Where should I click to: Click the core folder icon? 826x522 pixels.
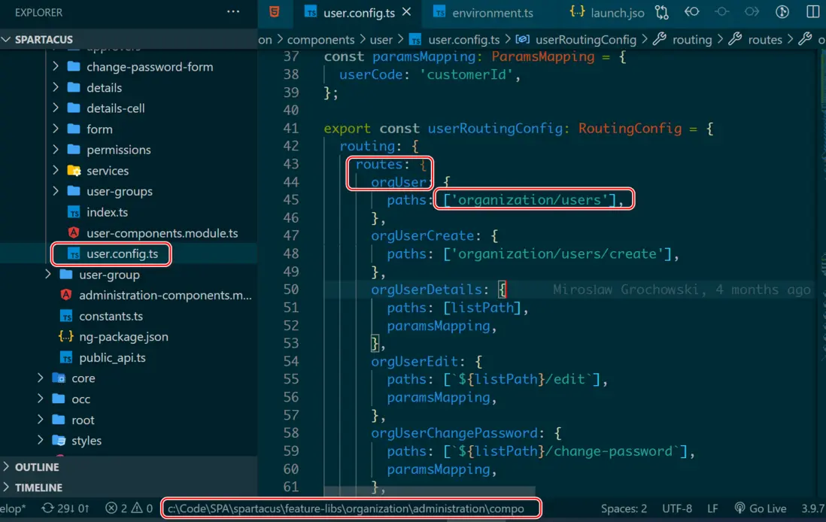(59, 378)
